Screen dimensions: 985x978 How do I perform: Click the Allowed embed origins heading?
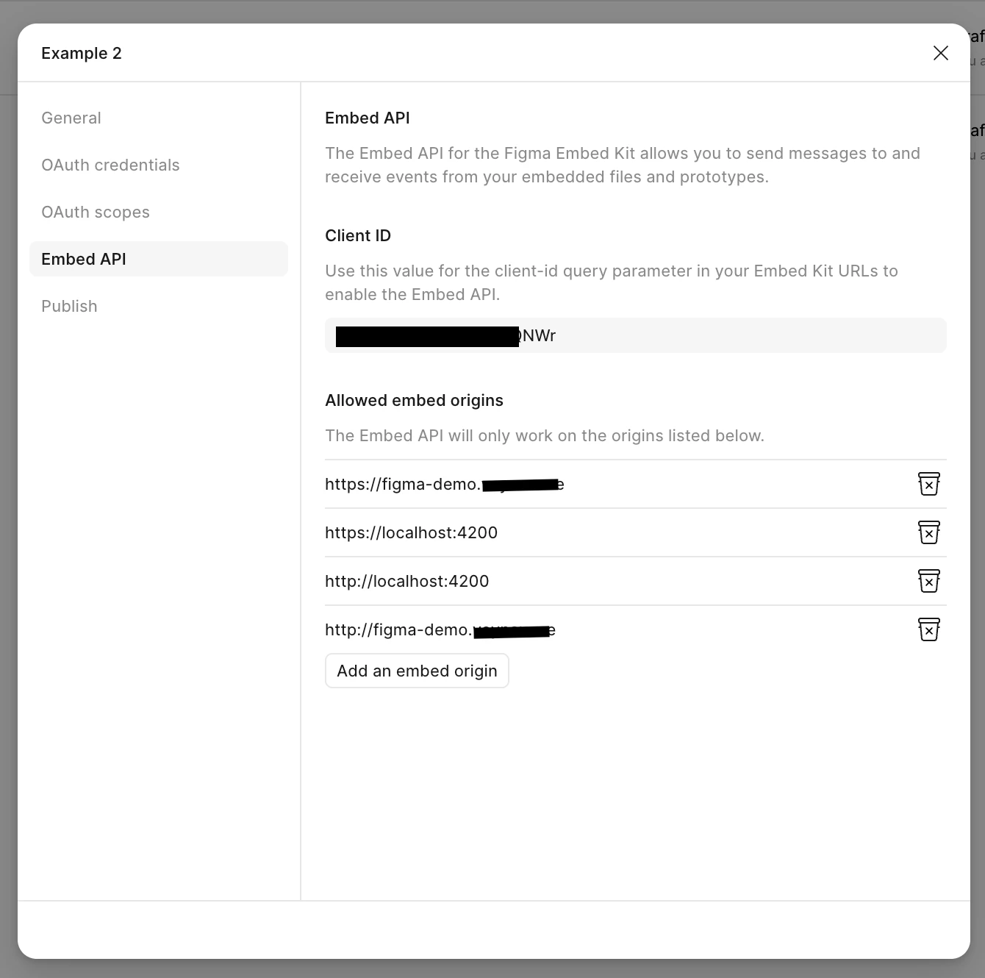(414, 400)
